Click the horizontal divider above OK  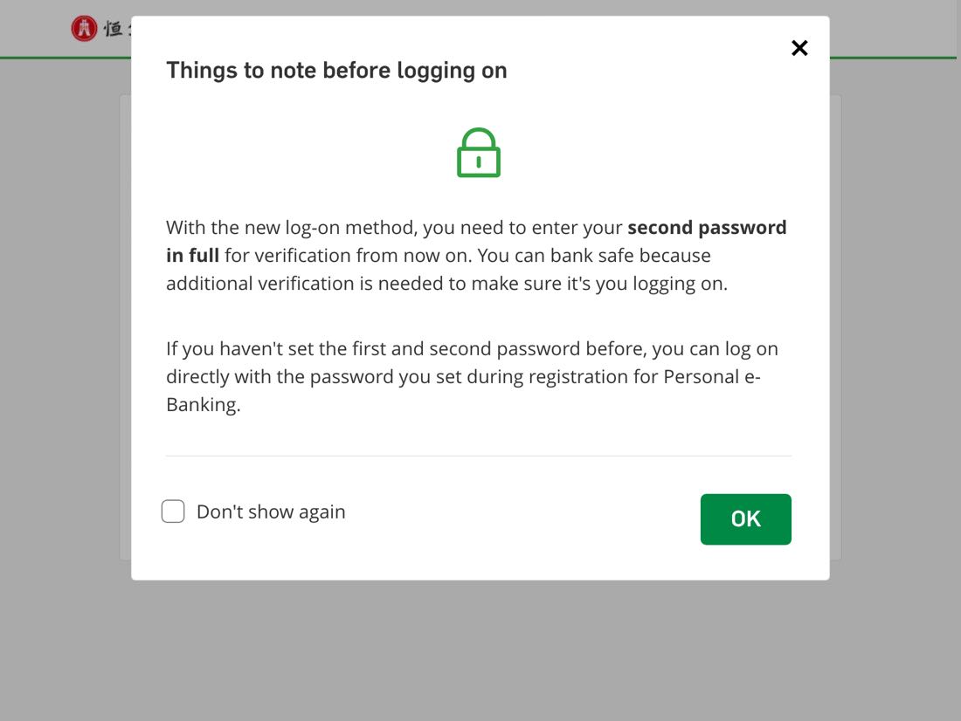tap(478, 456)
